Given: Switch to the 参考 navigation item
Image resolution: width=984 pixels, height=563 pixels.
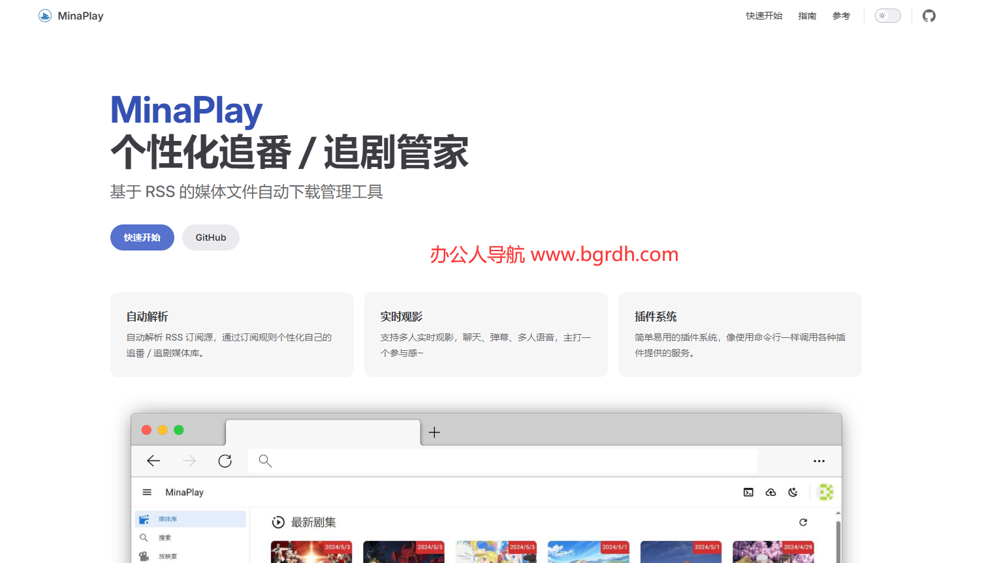Looking at the screenshot, I should (x=841, y=15).
